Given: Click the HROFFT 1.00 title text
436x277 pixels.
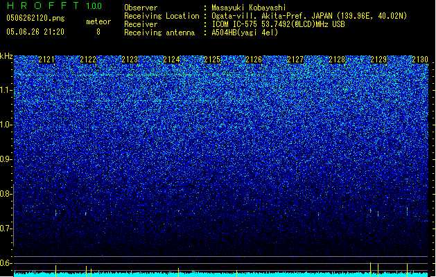Looking at the screenshot, I should pyautogui.click(x=55, y=6).
